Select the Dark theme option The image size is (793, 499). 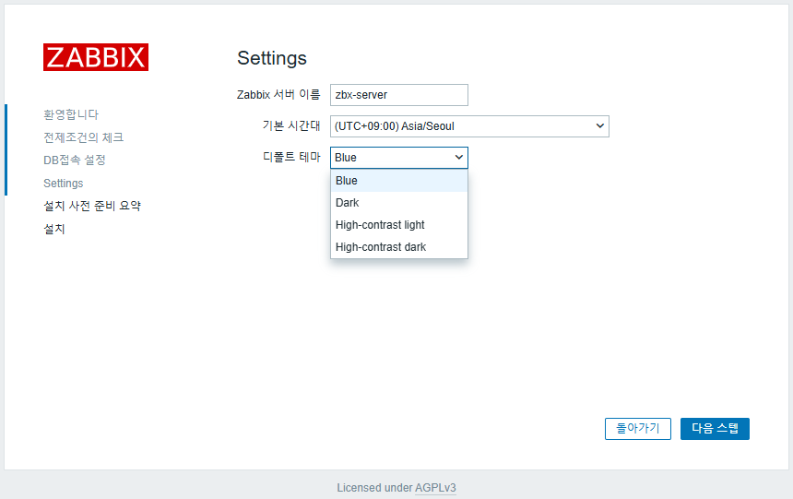(x=399, y=203)
